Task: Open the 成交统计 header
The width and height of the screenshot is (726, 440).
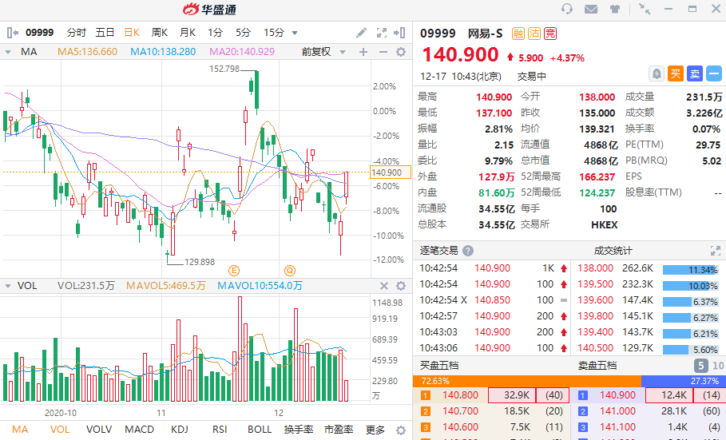Action: pos(613,251)
